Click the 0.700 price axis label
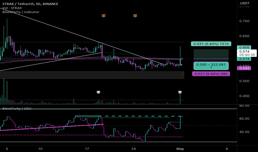Screen dimensions: 258x152 [x=244, y=21]
